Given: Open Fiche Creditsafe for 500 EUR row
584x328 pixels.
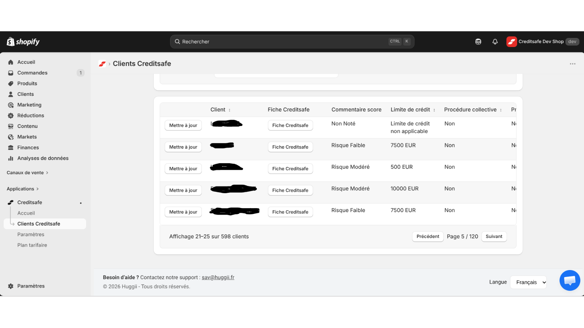Looking at the screenshot, I should (290, 169).
